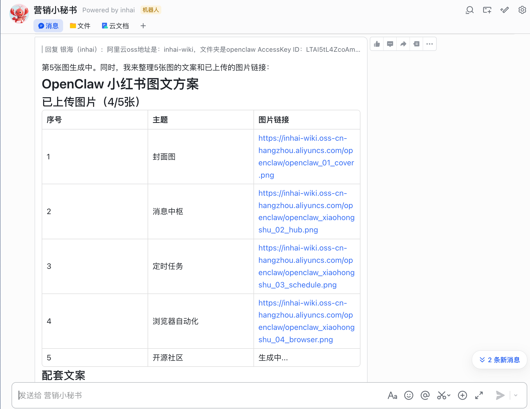Expand the message composer to fullscreen

(x=479, y=395)
